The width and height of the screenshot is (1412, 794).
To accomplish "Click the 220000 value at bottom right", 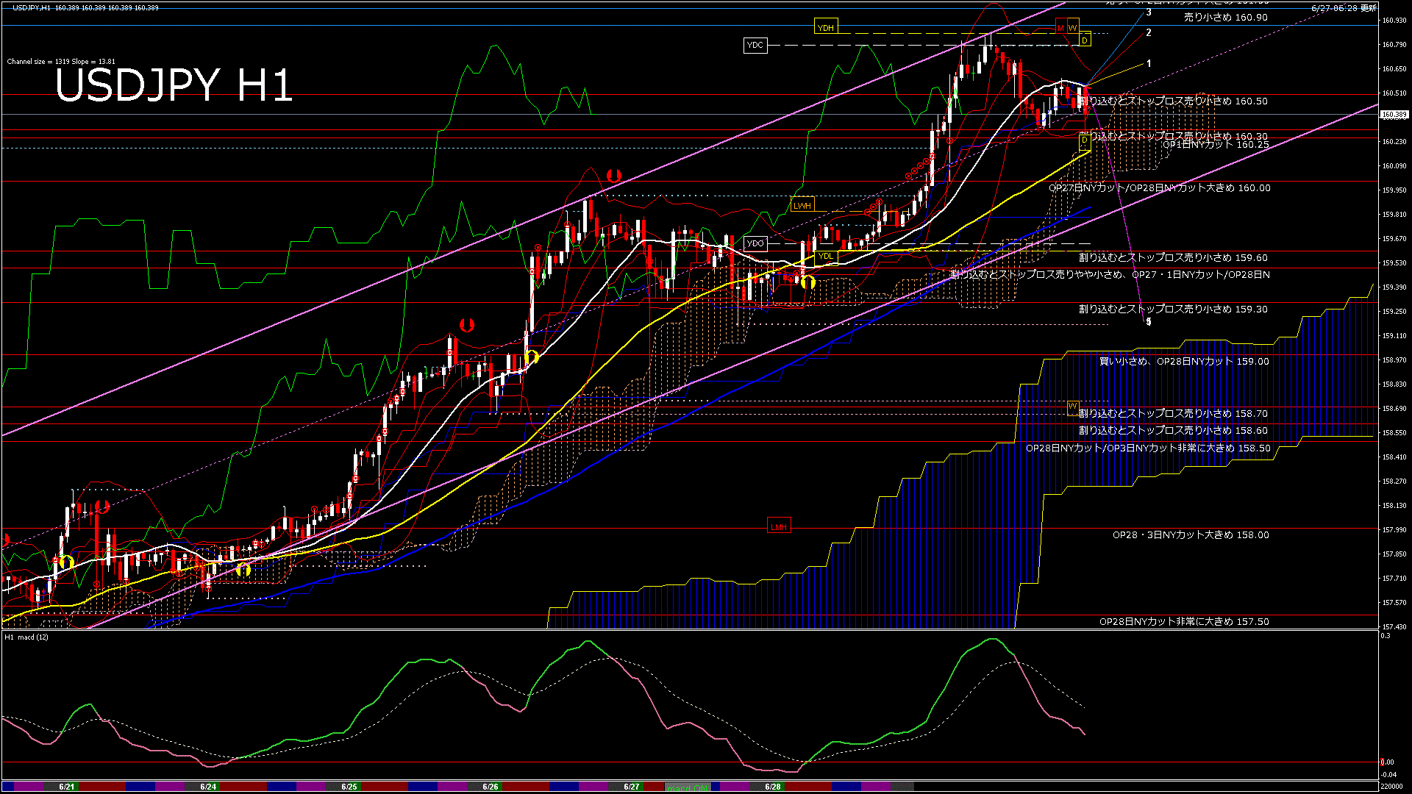I will 1391,786.
